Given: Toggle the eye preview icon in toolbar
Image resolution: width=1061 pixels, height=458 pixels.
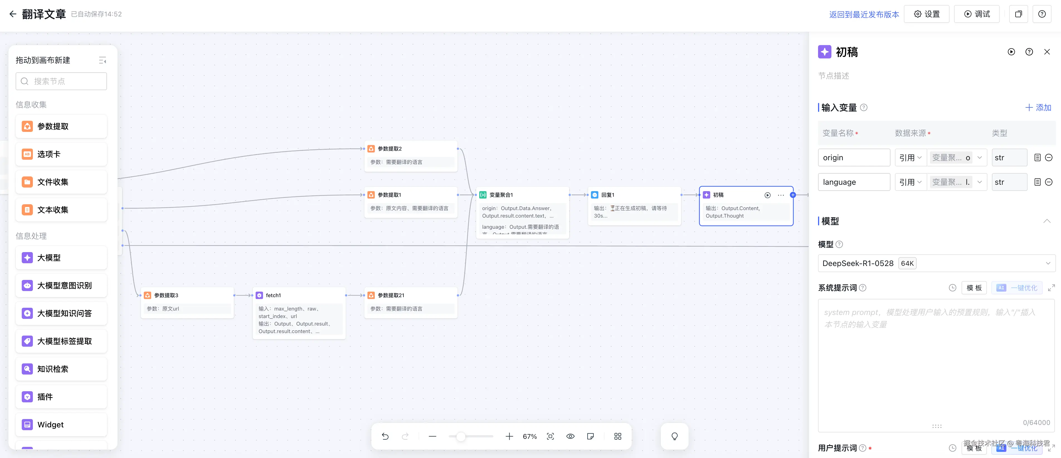Looking at the screenshot, I should click(x=570, y=436).
